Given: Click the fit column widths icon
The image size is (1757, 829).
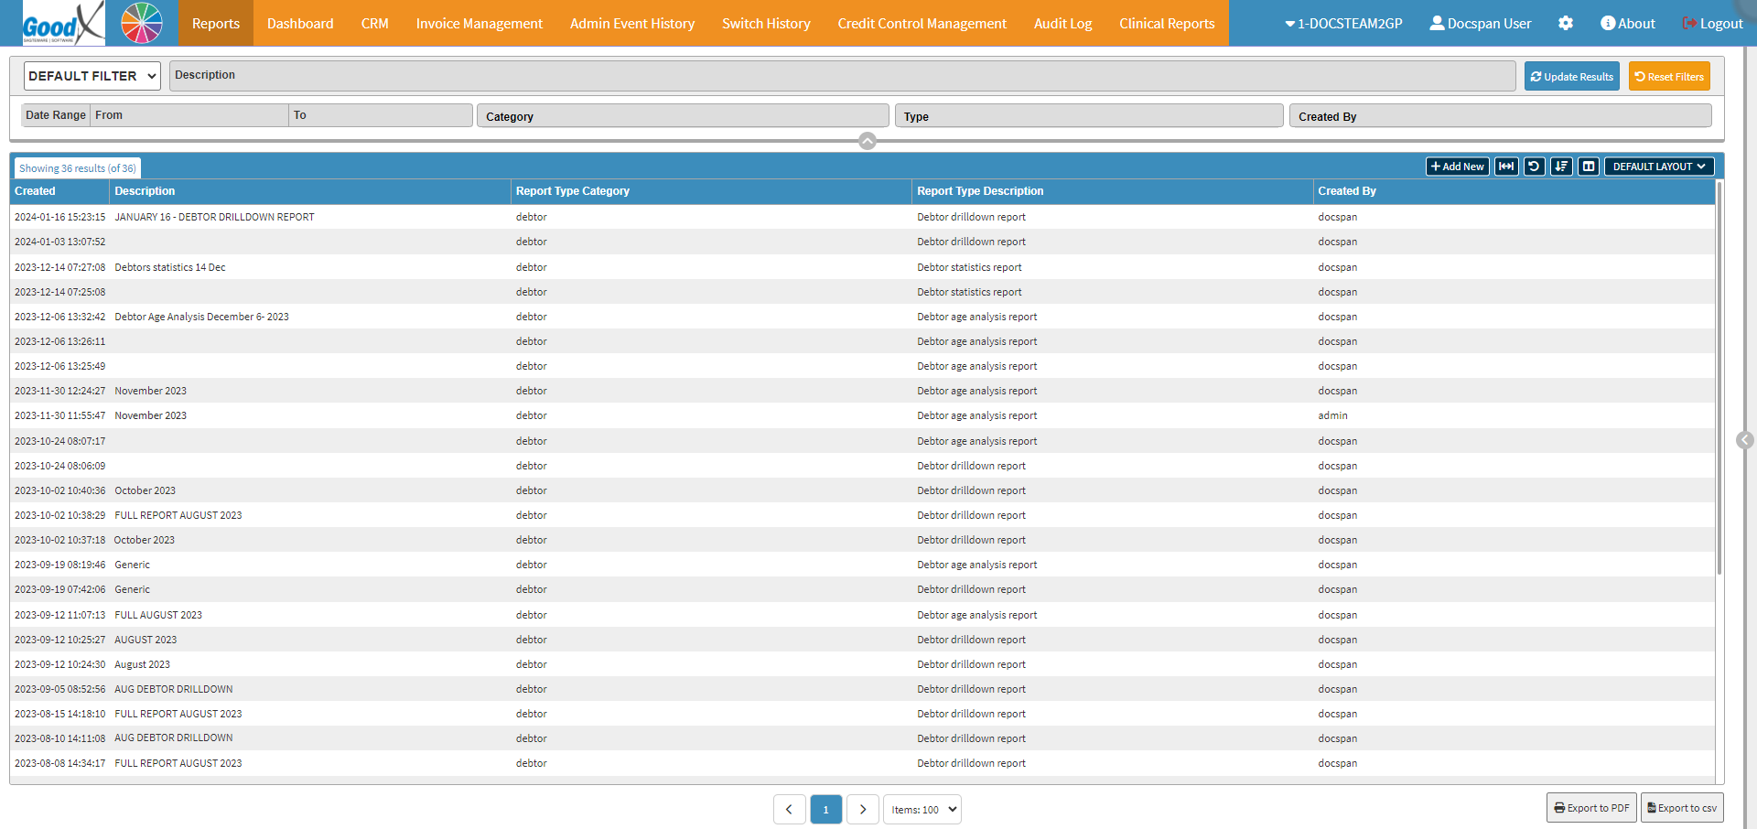Looking at the screenshot, I should point(1505,167).
